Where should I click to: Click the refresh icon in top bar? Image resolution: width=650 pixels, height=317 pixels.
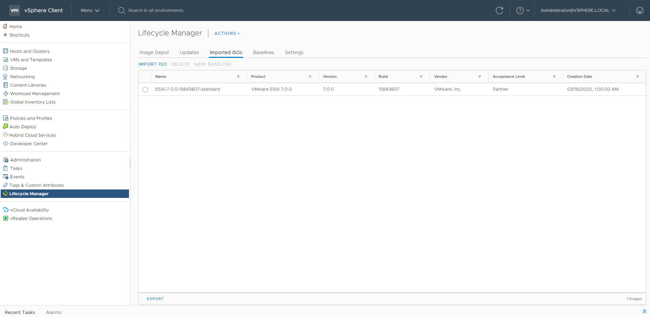click(499, 10)
